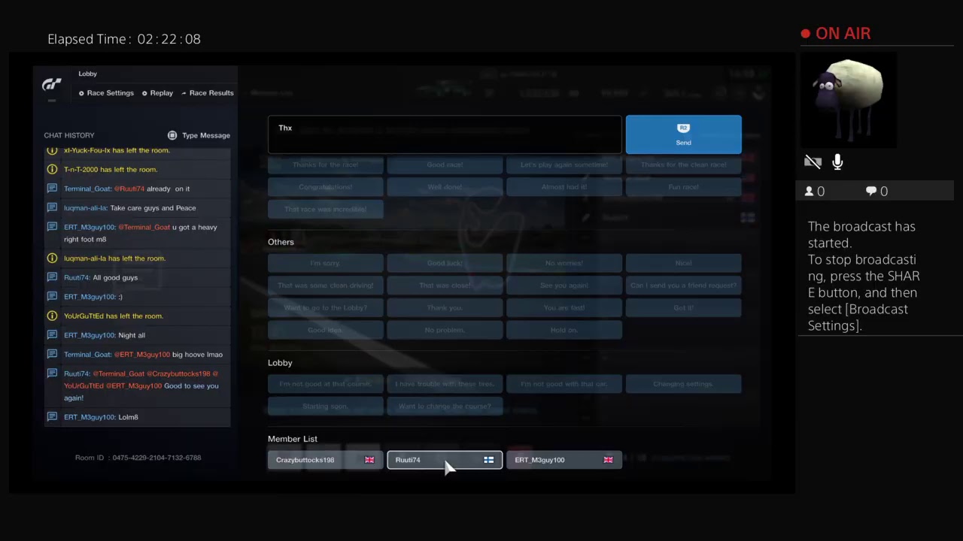The width and height of the screenshot is (963, 541).
Task: Open the Race Settings tab
Action: point(106,93)
